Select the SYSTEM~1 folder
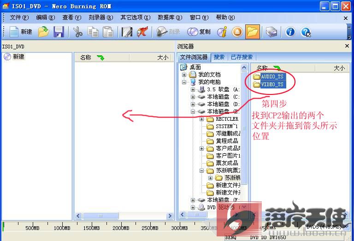This screenshot has width=354, height=241. click(222, 126)
